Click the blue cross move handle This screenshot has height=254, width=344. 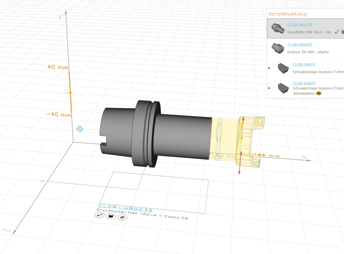tap(80, 129)
